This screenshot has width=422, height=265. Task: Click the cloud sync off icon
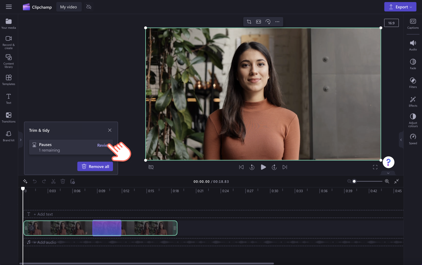(89, 7)
